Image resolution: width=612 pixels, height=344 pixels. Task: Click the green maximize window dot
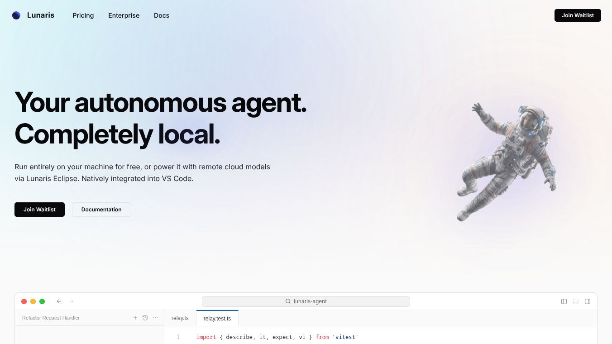pos(42,301)
